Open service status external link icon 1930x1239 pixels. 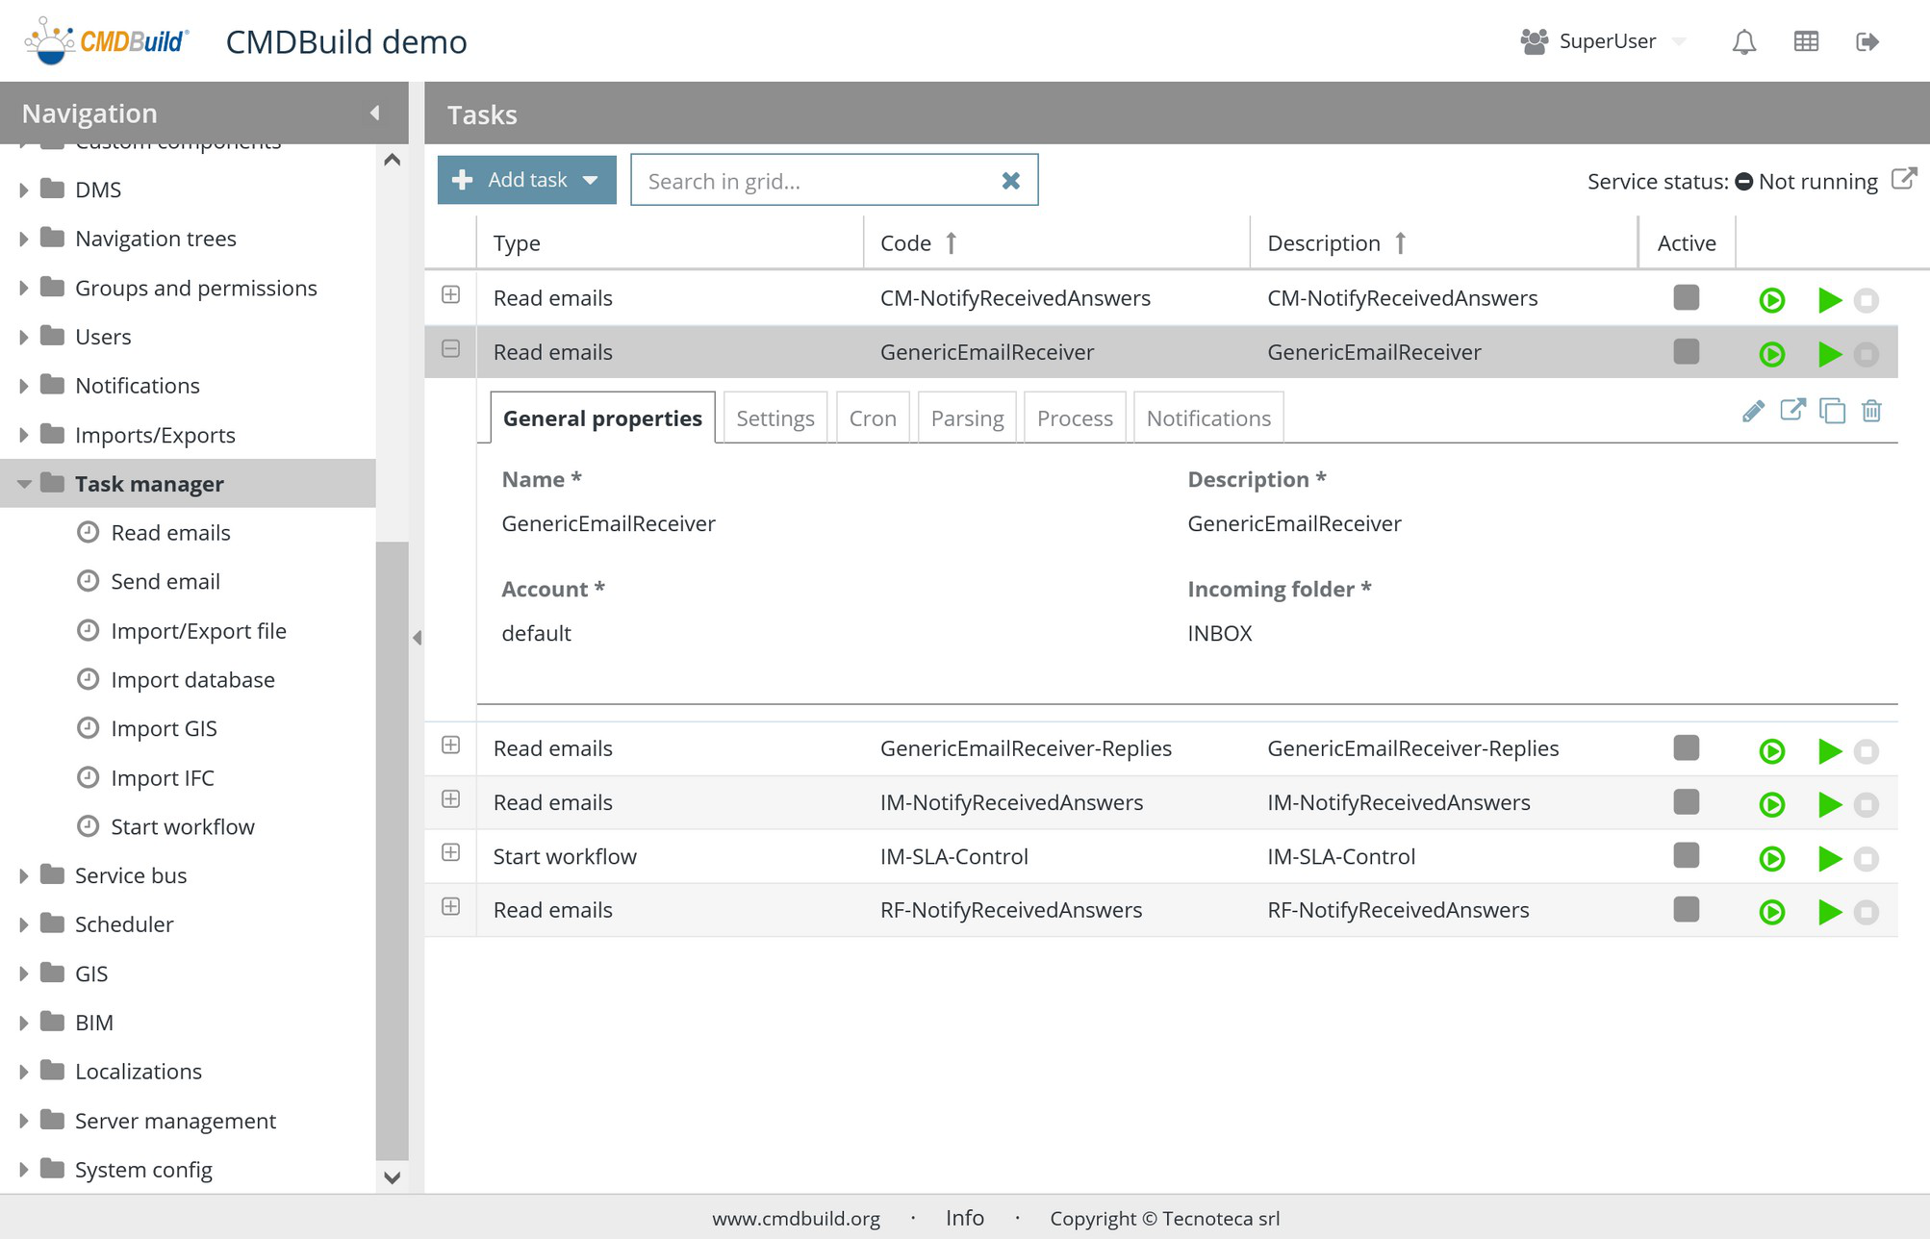coord(1903,179)
